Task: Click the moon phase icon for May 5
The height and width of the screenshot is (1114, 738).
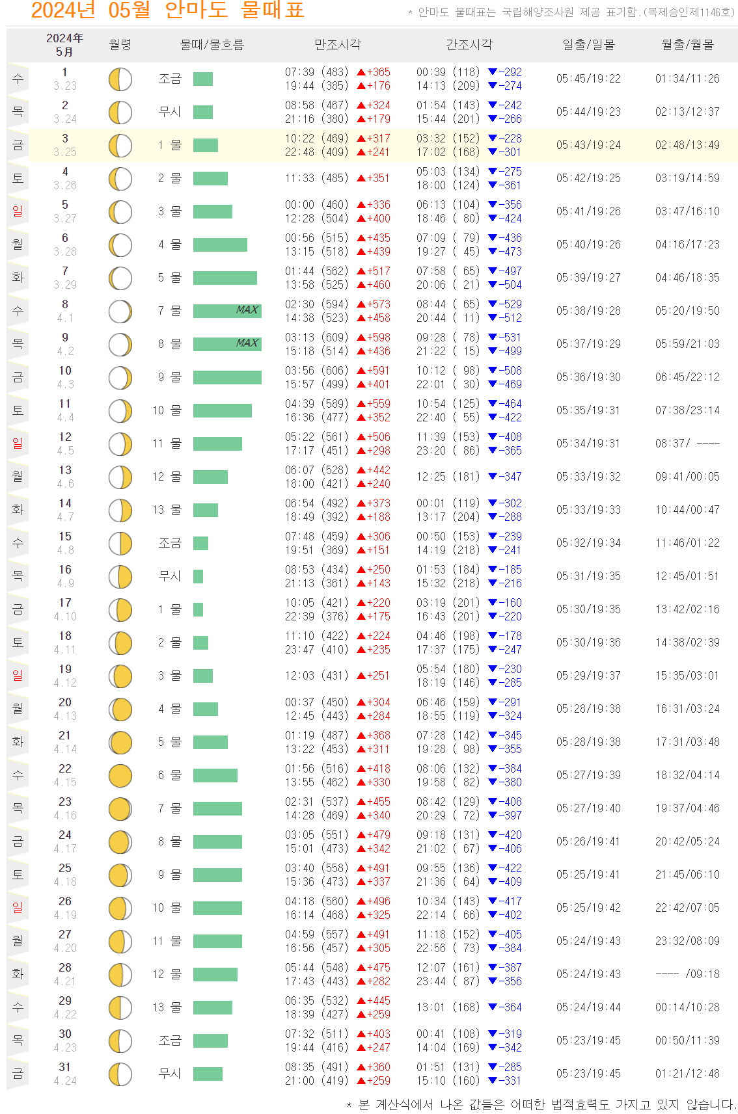Action: (x=120, y=212)
